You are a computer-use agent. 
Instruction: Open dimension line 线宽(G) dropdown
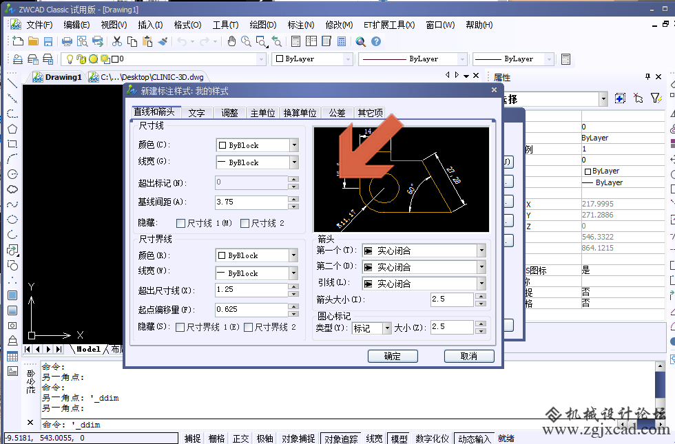point(294,162)
